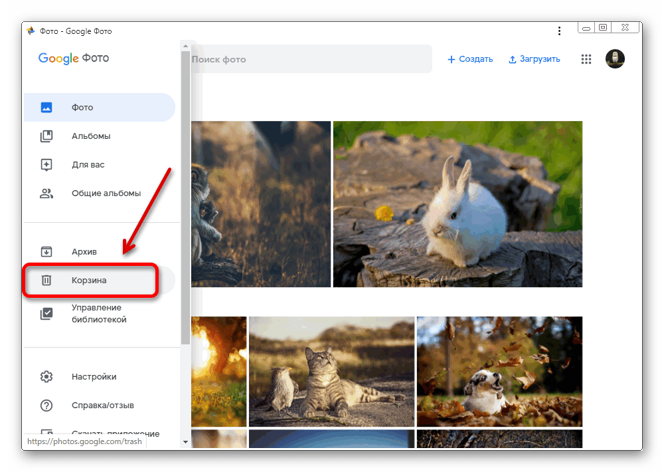Click the Управление библиотекой icon
This screenshot has height=472, width=664.
tap(46, 314)
